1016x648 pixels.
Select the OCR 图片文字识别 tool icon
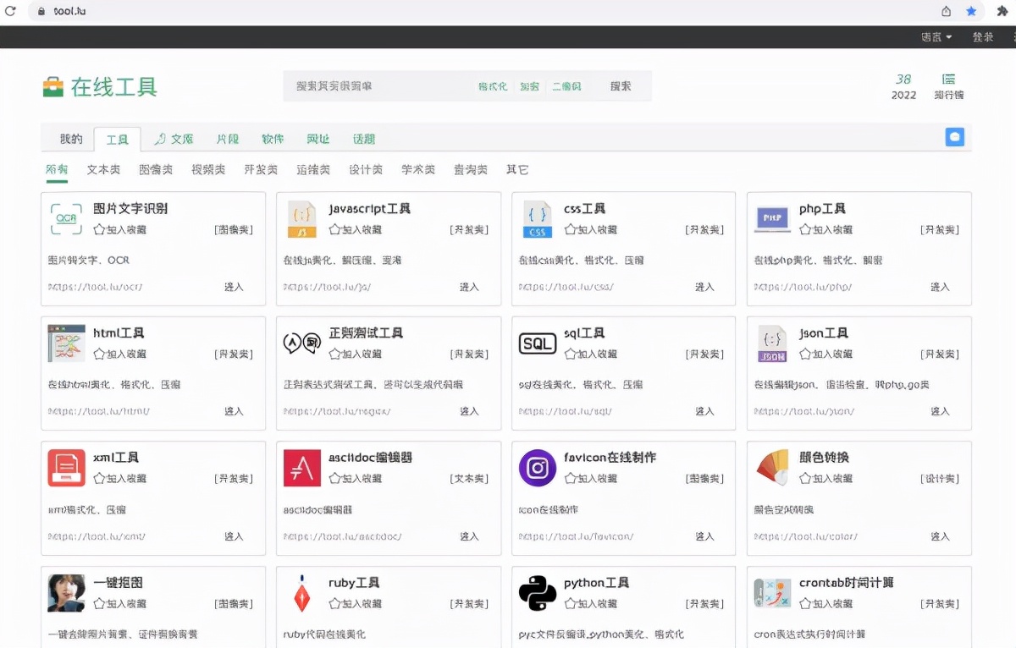66,220
